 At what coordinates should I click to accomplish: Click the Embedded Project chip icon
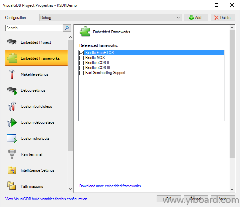pyautogui.click(x=11, y=42)
